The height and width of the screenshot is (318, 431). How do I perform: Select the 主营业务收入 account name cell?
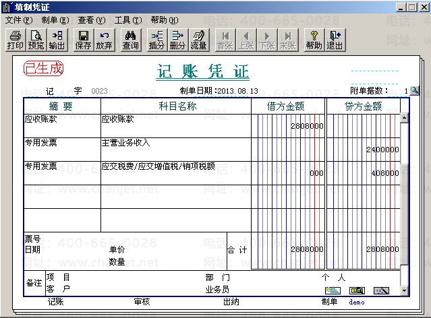pos(175,150)
